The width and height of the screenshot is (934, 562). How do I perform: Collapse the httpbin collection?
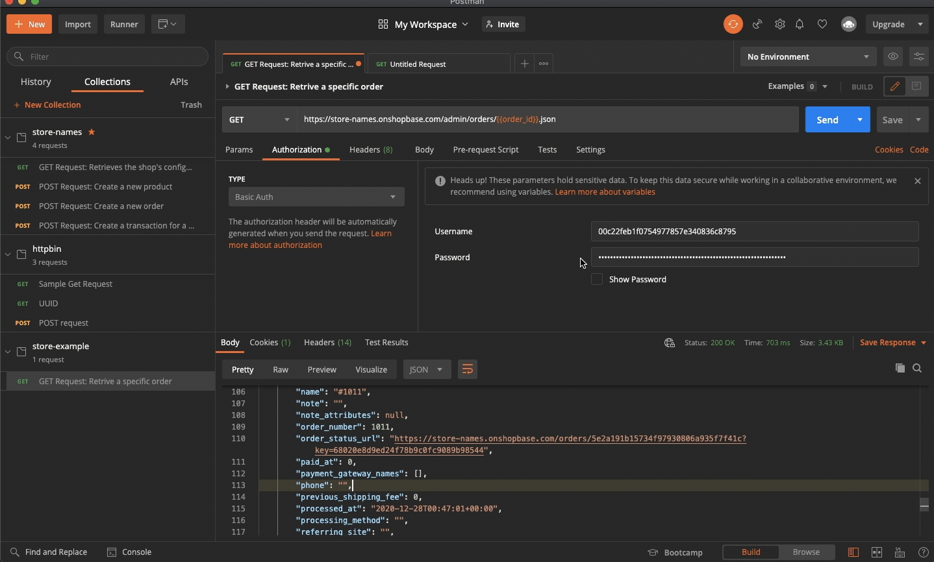tap(8, 254)
